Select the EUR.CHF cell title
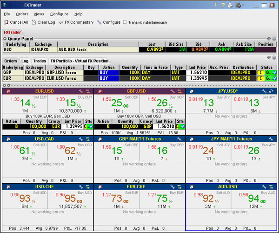 click(x=136, y=187)
